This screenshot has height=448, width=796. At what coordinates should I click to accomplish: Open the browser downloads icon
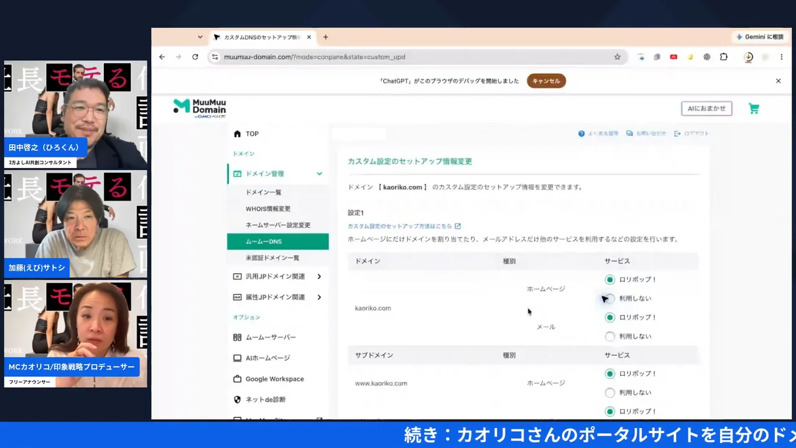[x=749, y=57]
